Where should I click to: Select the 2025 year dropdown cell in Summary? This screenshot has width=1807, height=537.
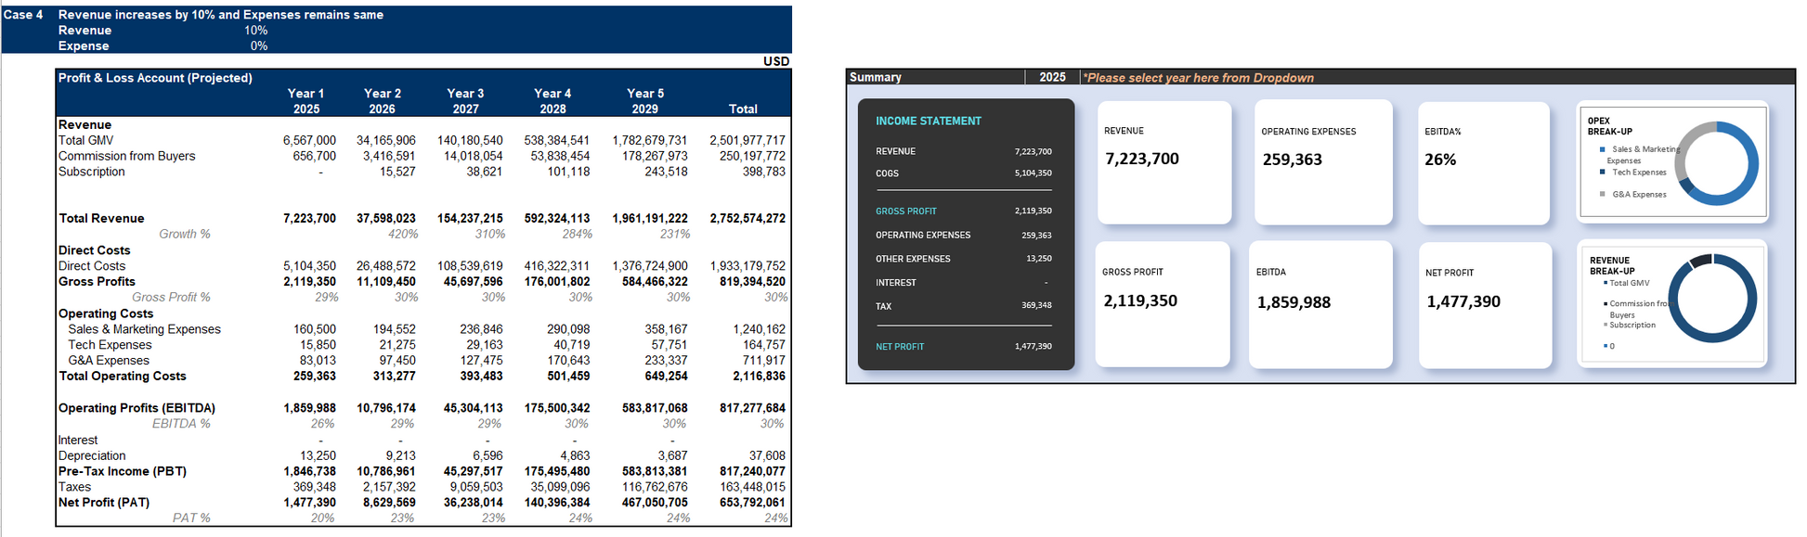[1051, 78]
